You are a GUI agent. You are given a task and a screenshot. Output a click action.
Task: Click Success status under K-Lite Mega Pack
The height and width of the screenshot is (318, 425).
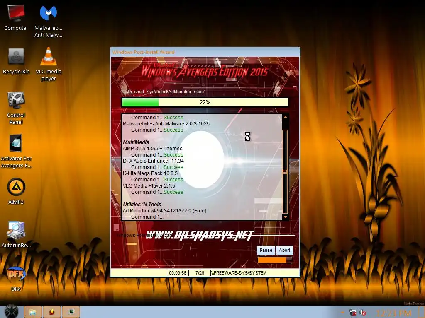[x=173, y=180]
